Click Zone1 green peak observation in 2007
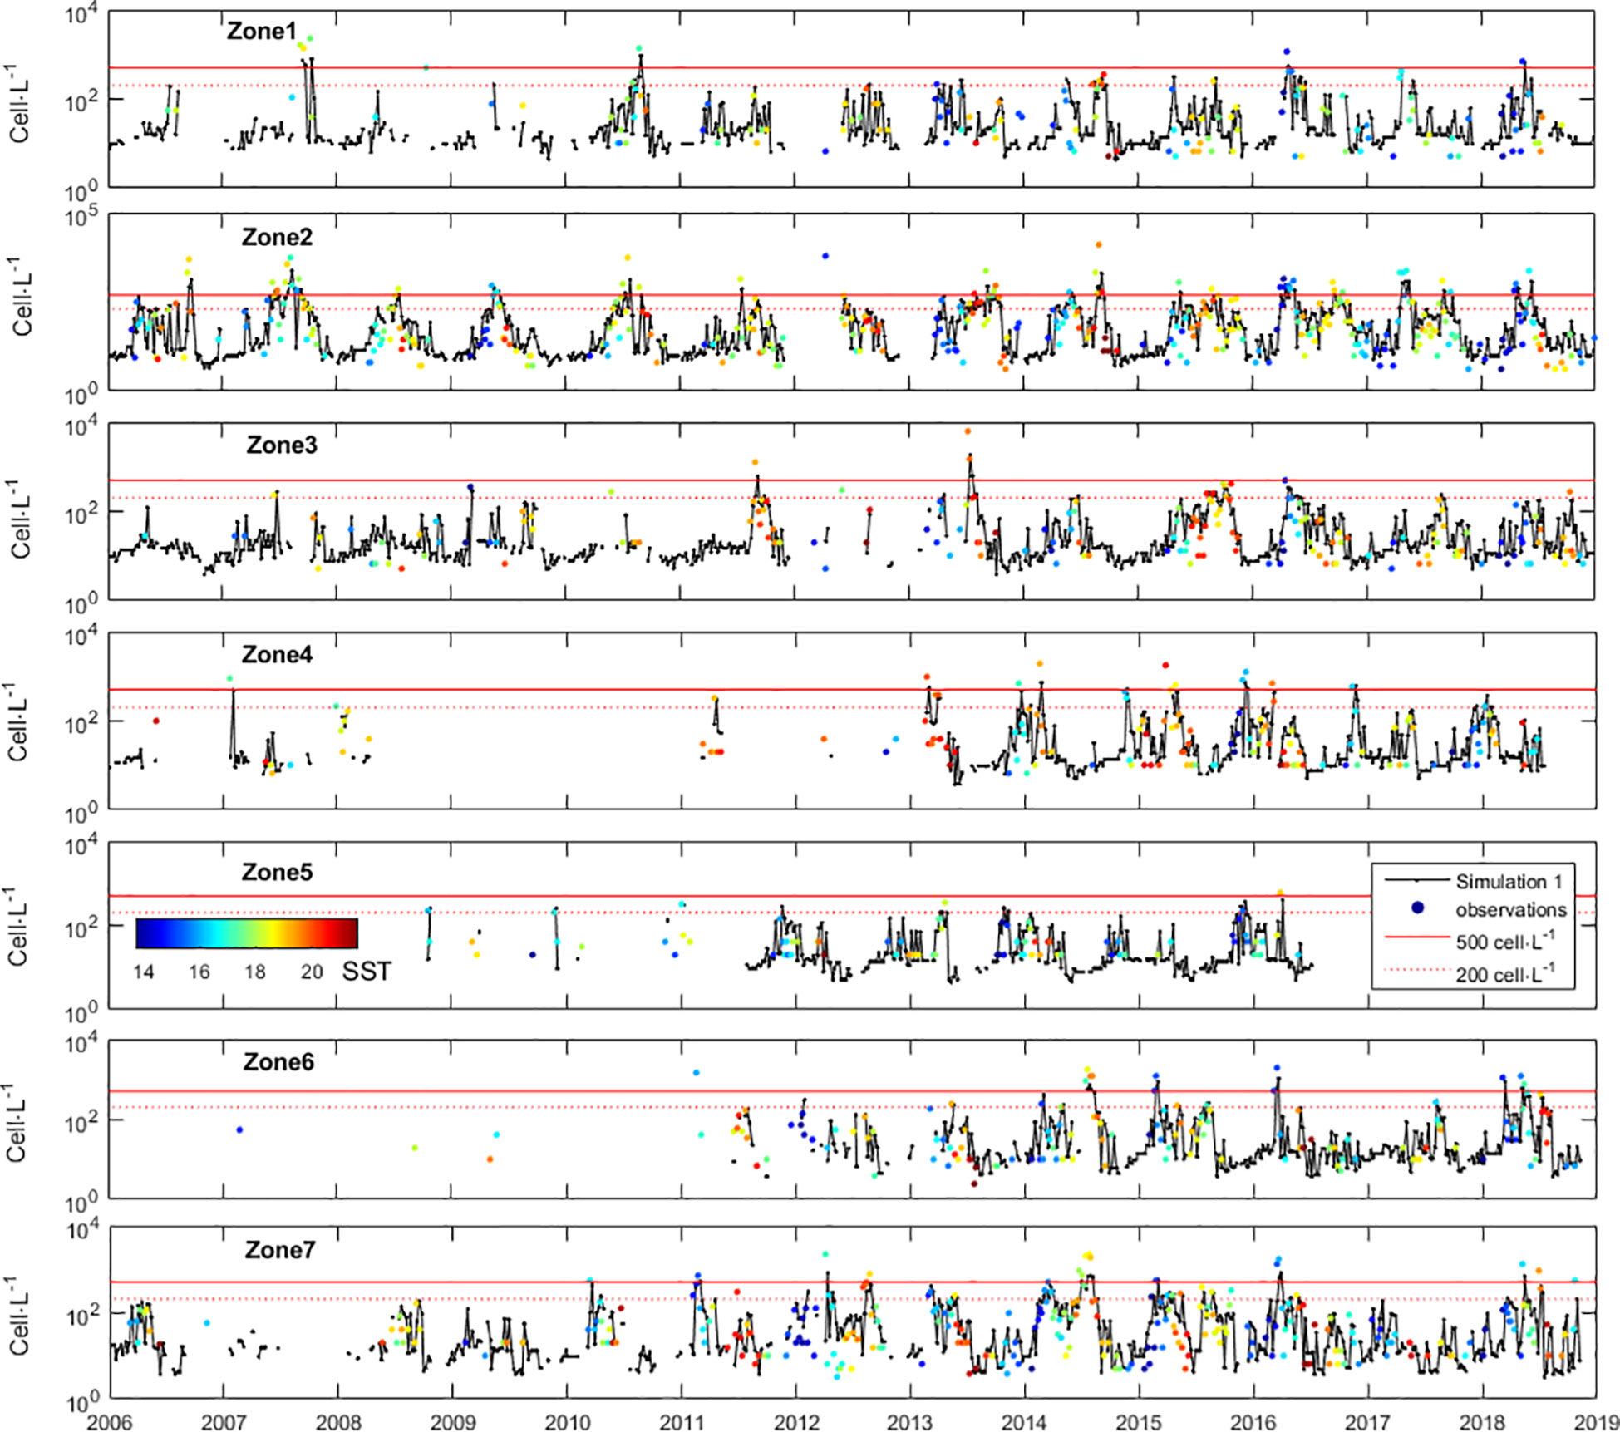Viewport: 1620px width, 1432px height. [x=310, y=38]
